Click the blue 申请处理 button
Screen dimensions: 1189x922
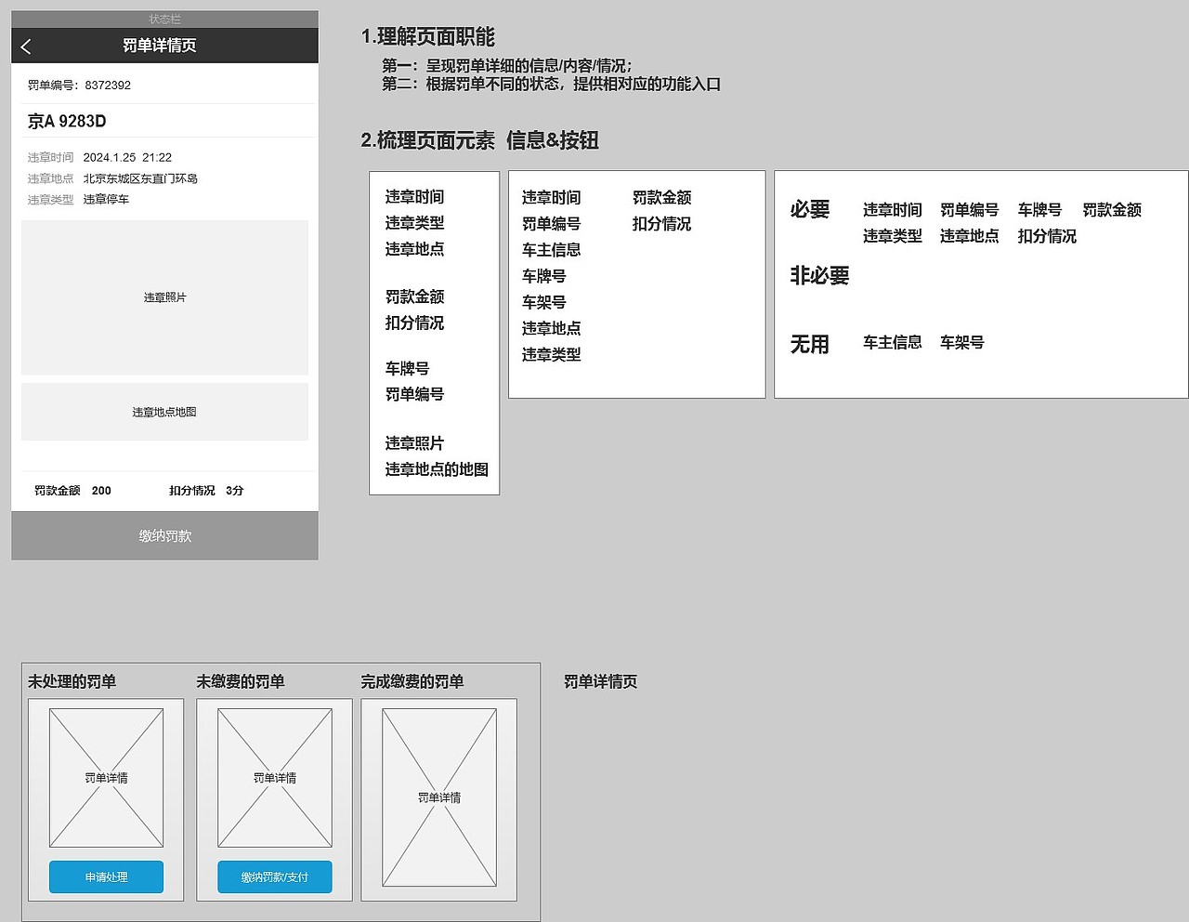coord(106,876)
